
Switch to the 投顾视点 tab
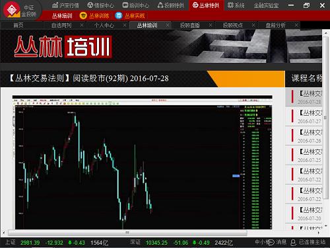(x=233, y=25)
